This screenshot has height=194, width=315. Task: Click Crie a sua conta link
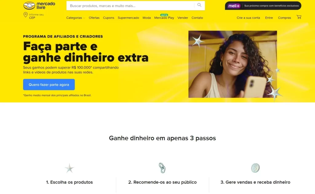[x=248, y=18]
